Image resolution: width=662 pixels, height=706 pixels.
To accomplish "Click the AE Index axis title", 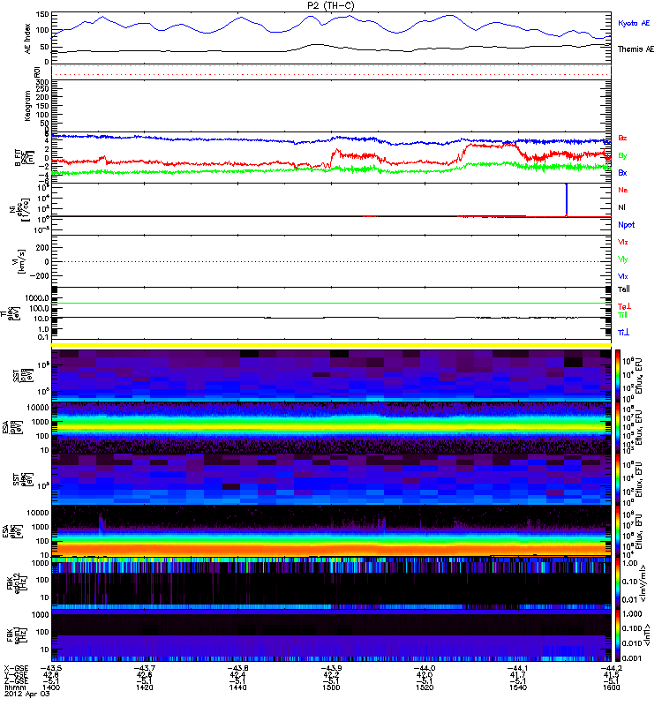I will point(28,39).
